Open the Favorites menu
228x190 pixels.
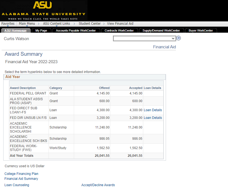tap(8, 24)
